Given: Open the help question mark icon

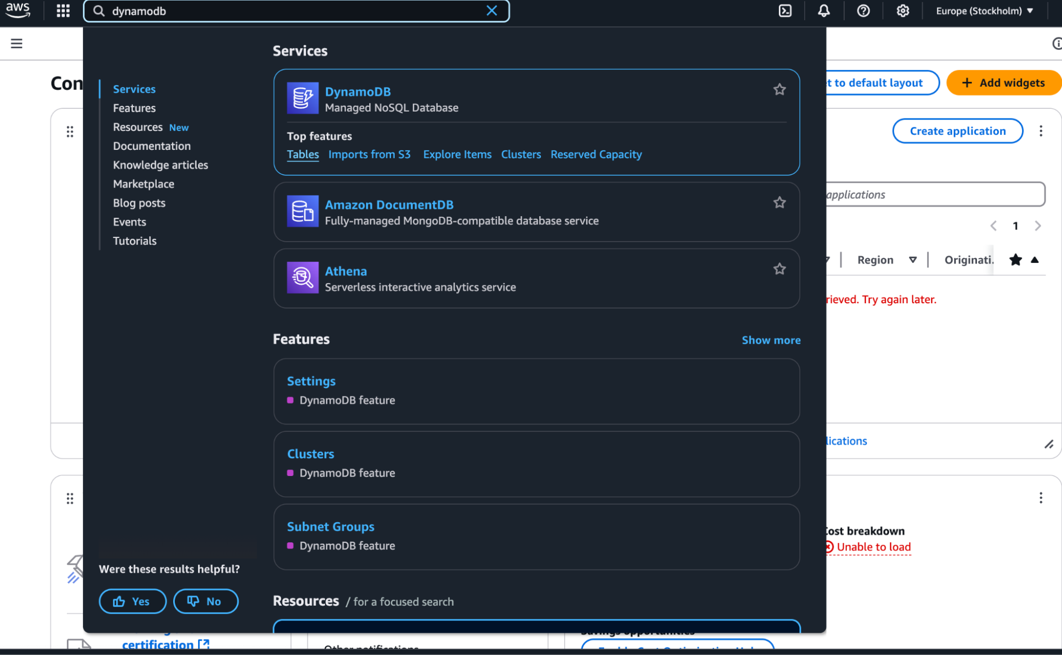Looking at the screenshot, I should click(x=863, y=11).
